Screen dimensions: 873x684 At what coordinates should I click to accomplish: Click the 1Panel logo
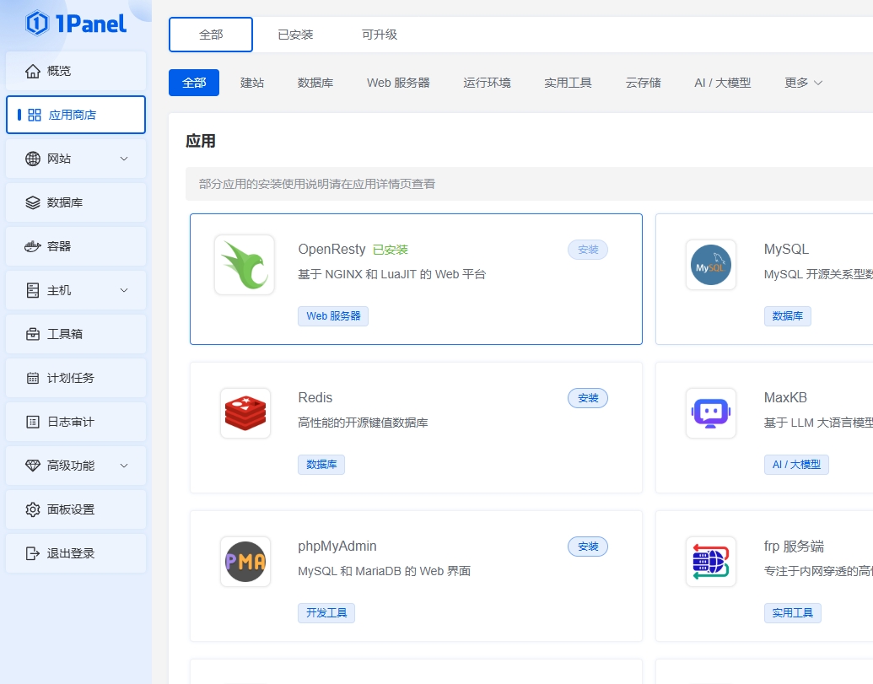click(x=76, y=24)
